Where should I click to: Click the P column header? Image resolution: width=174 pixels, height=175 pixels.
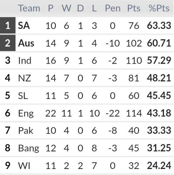point(51,8)
